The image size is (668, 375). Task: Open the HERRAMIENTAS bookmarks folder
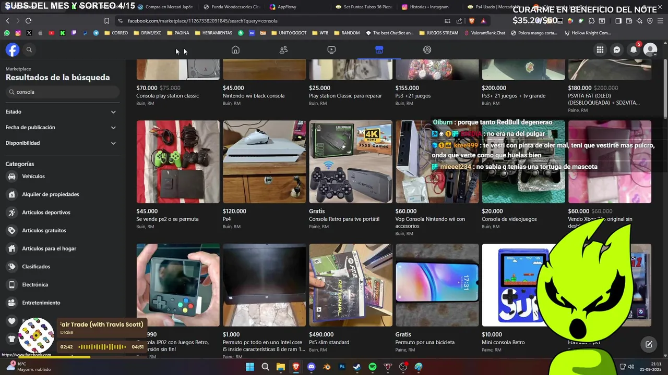(213, 33)
